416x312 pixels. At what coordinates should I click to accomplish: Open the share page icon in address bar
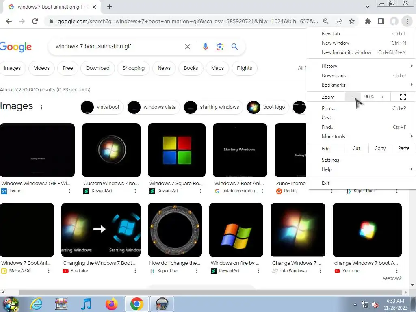339,21
